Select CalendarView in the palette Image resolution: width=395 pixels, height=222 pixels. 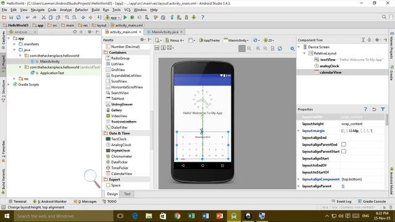tap(122, 174)
